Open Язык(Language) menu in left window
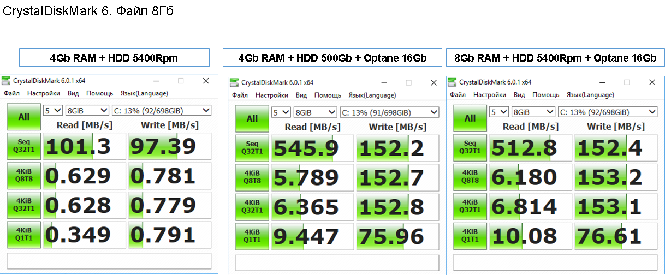The height and width of the screenshot is (275, 665). tap(144, 93)
